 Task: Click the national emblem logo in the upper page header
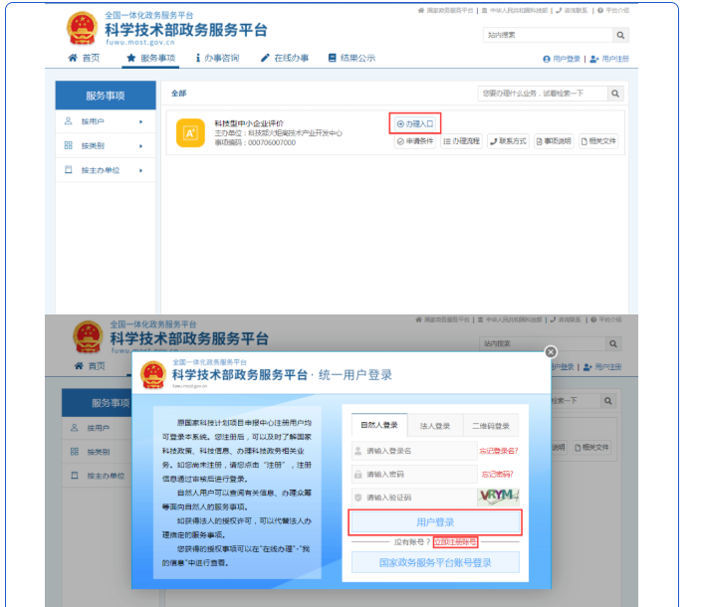82,28
